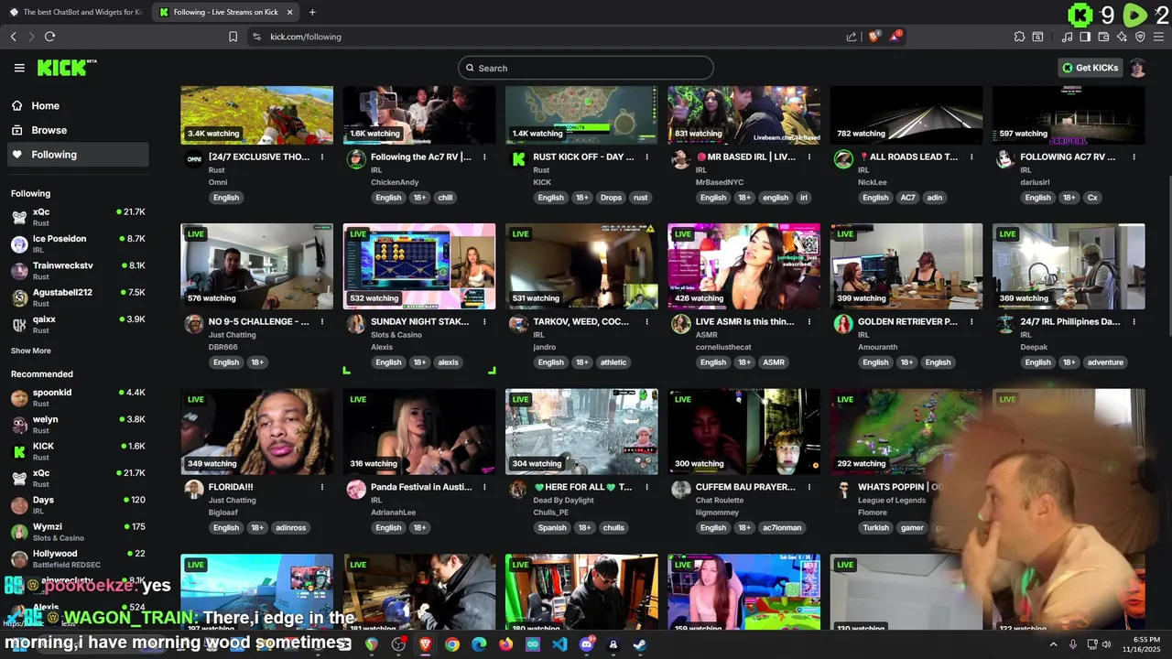Image resolution: width=1172 pixels, height=659 pixels.
Task: Focus the Kick Search box
Action: [x=586, y=68]
